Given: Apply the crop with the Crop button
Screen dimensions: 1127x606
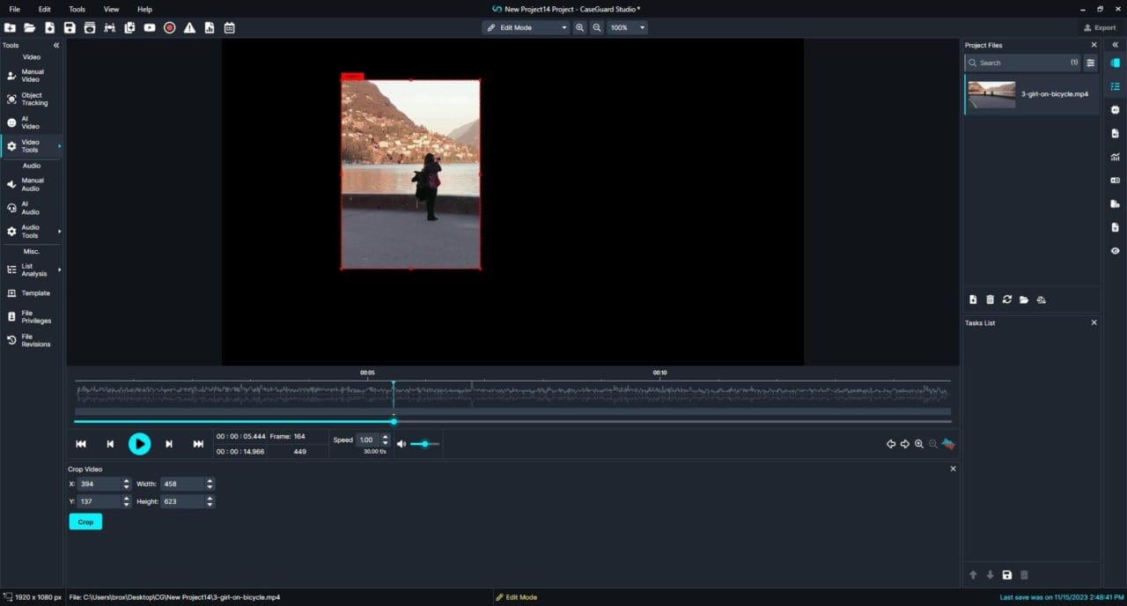Looking at the screenshot, I should [x=85, y=521].
